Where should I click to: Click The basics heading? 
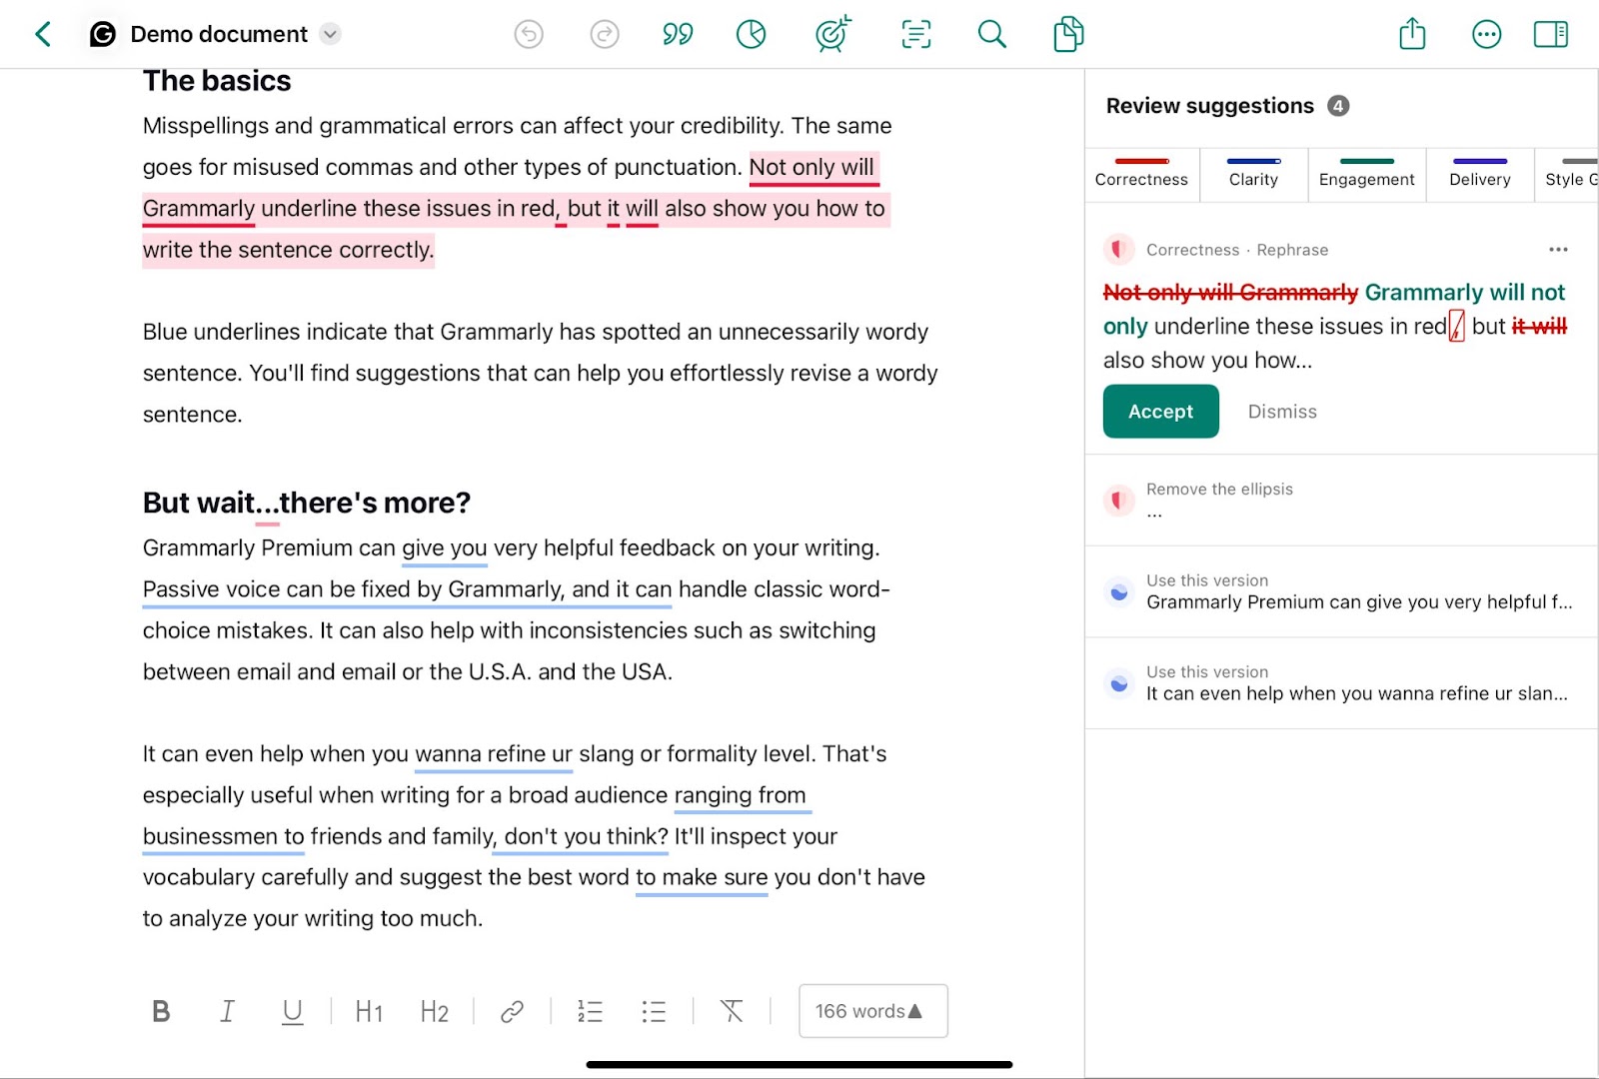[x=217, y=81]
